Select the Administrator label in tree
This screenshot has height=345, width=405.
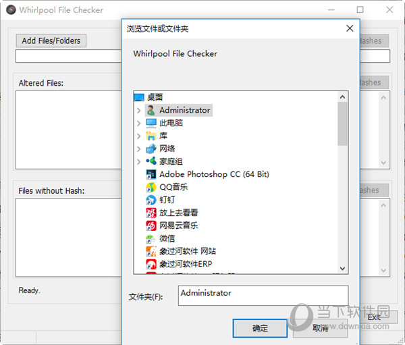tap(185, 110)
